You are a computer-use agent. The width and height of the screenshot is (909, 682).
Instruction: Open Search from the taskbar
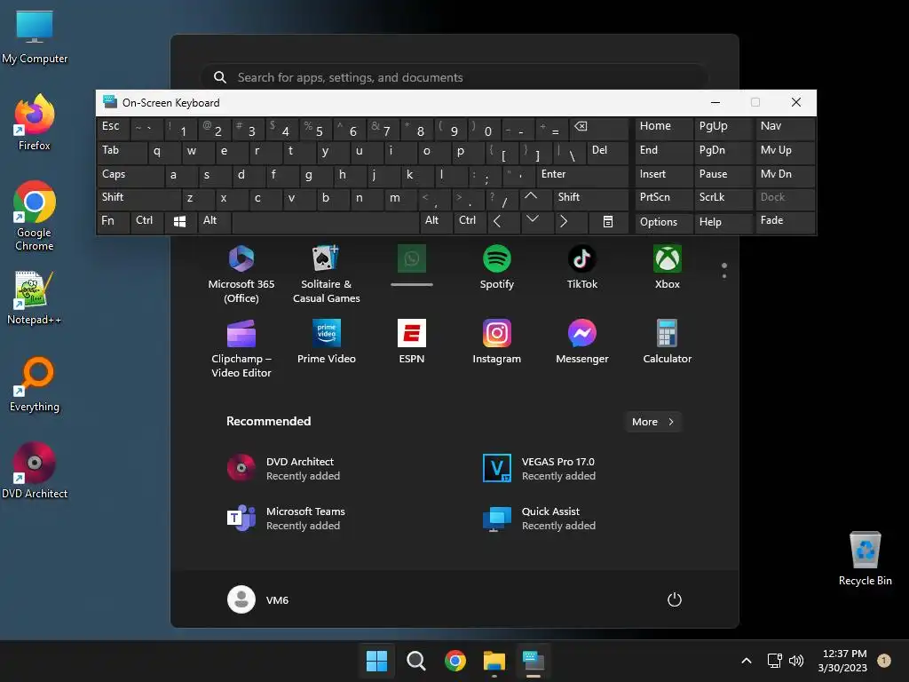coord(415,661)
